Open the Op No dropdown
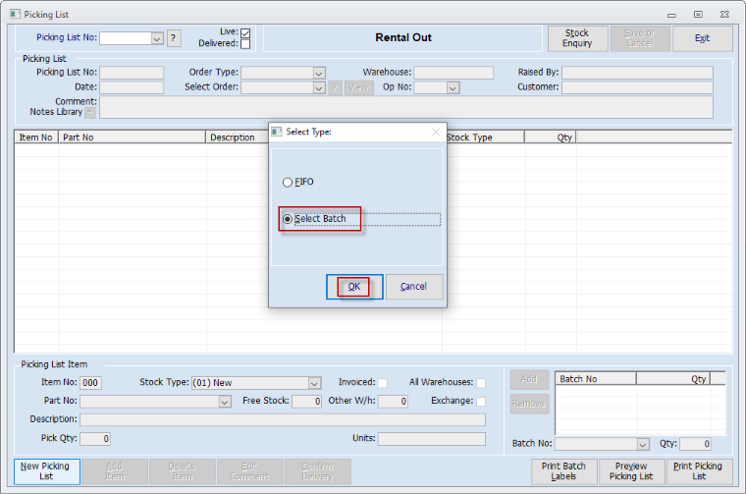Viewport: 746px width, 494px height. click(x=453, y=88)
